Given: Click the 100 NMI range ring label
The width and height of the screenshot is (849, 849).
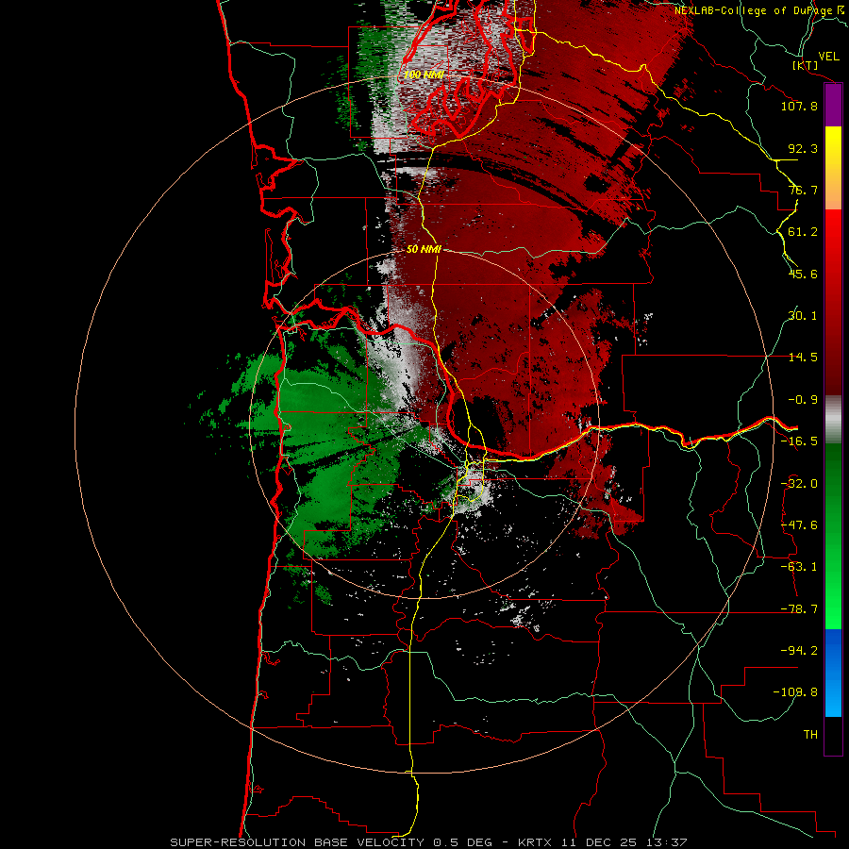Looking at the screenshot, I should click(x=424, y=75).
